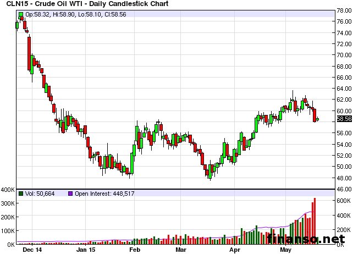
Task: Jump to the Apr date label
Action: (x=235, y=250)
